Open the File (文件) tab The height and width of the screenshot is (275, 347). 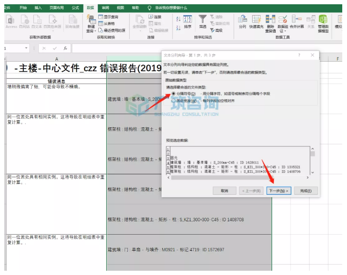pos(7,8)
